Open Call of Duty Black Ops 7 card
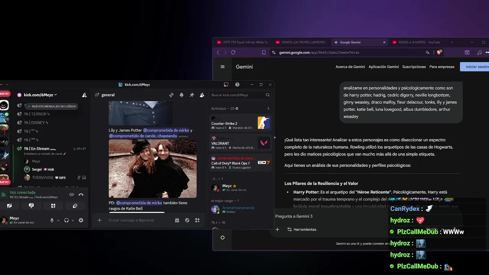 coord(241,163)
